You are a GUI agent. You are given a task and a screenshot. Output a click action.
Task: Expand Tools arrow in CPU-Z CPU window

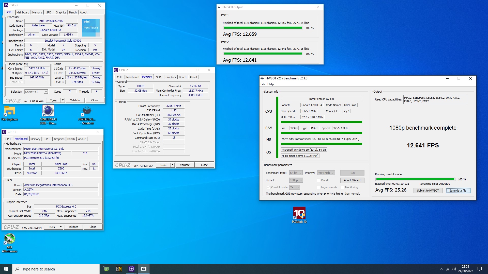(x=63, y=100)
